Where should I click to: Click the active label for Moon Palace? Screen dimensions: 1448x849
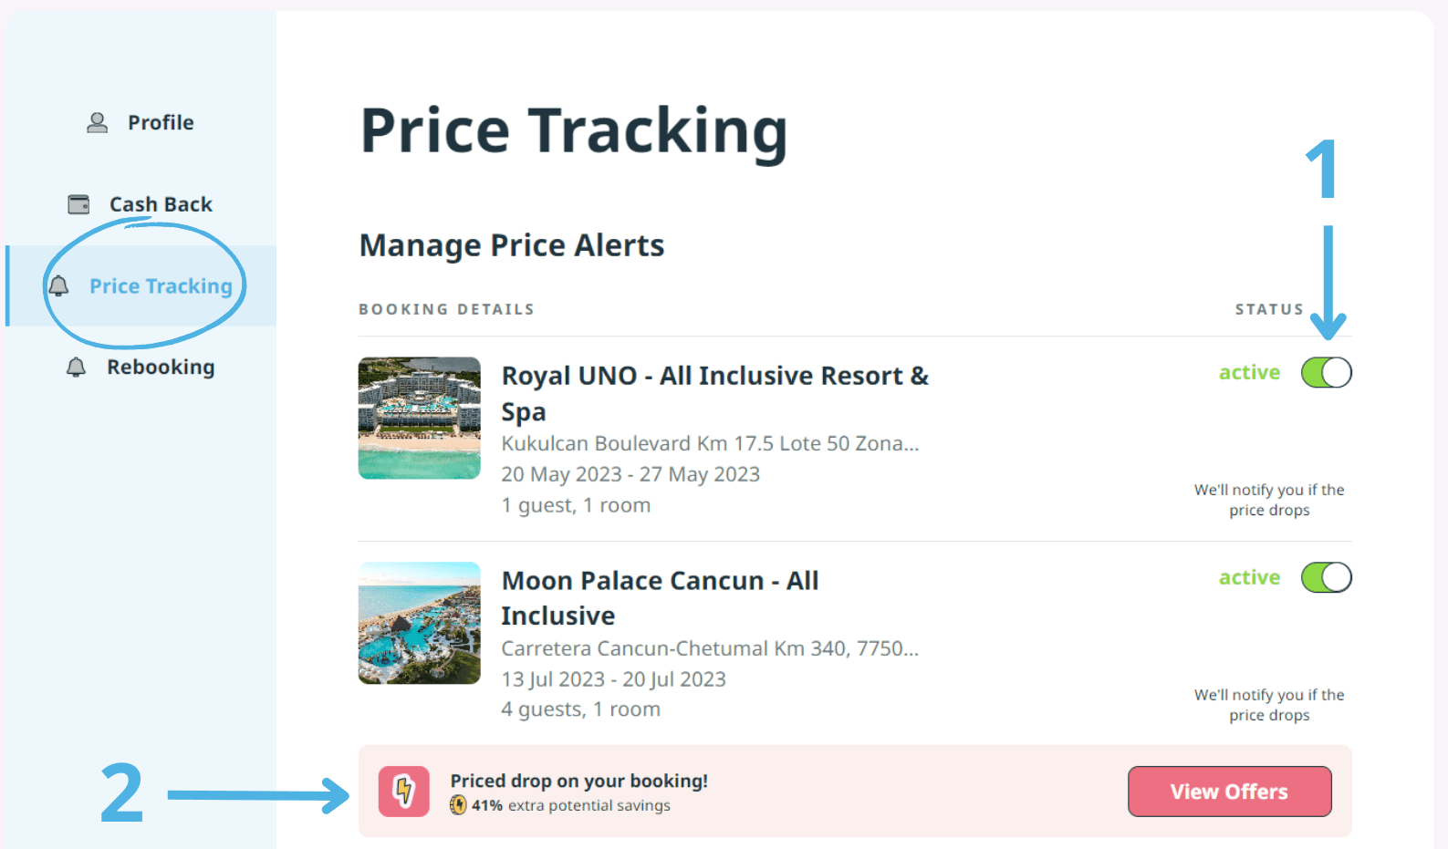[1249, 577]
